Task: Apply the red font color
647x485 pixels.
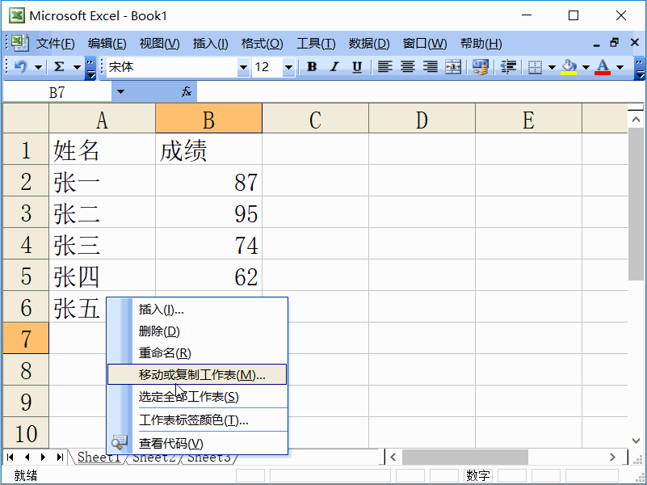Action: (603, 66)
